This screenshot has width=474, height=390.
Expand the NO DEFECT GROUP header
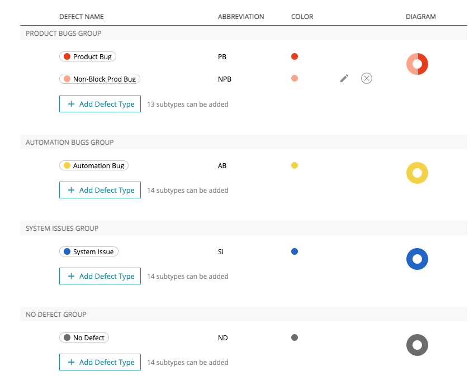click(x=55, y=314)
